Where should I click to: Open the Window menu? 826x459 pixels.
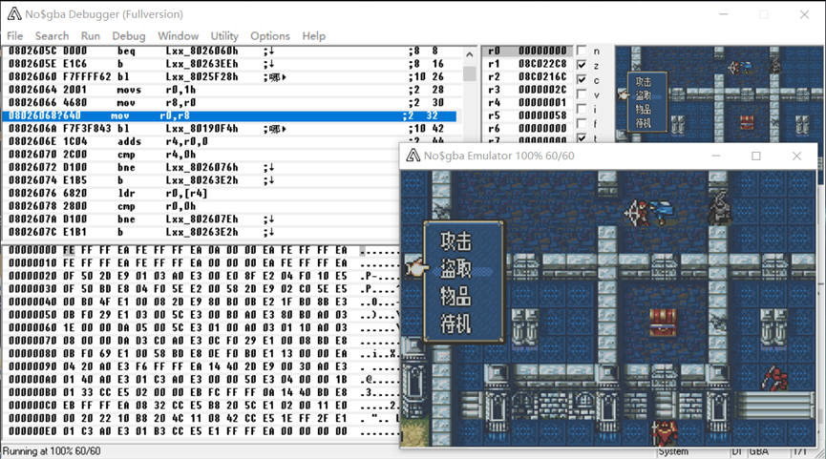coord(178,36)
